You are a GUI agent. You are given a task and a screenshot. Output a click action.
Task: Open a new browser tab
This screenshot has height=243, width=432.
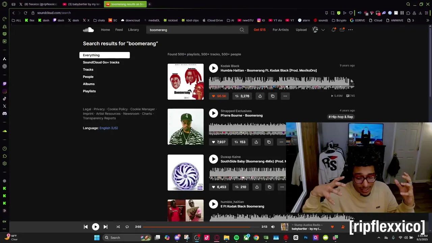(150, 4)
